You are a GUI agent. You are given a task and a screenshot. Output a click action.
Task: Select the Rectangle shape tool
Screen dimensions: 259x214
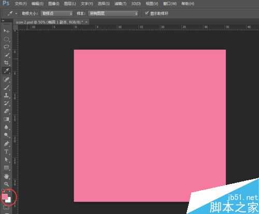coord(6,167)
